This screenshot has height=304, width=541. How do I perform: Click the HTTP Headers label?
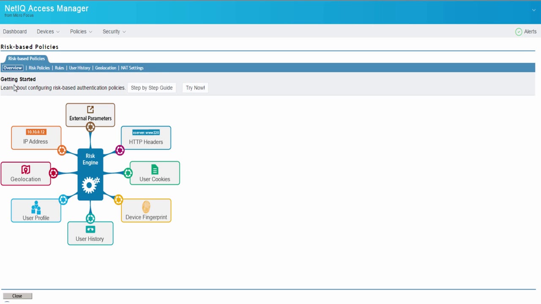(146, 142)
